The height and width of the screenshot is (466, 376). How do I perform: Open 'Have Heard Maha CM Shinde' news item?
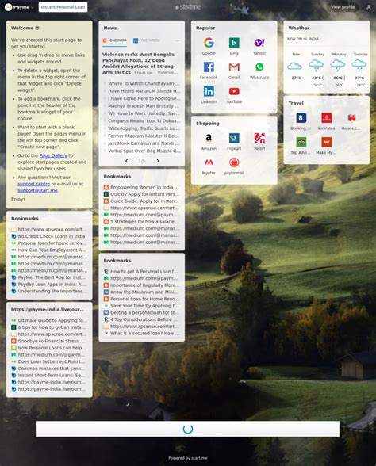[144, 91]
